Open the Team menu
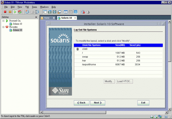172x119 pixels. [x=34, y=7]
